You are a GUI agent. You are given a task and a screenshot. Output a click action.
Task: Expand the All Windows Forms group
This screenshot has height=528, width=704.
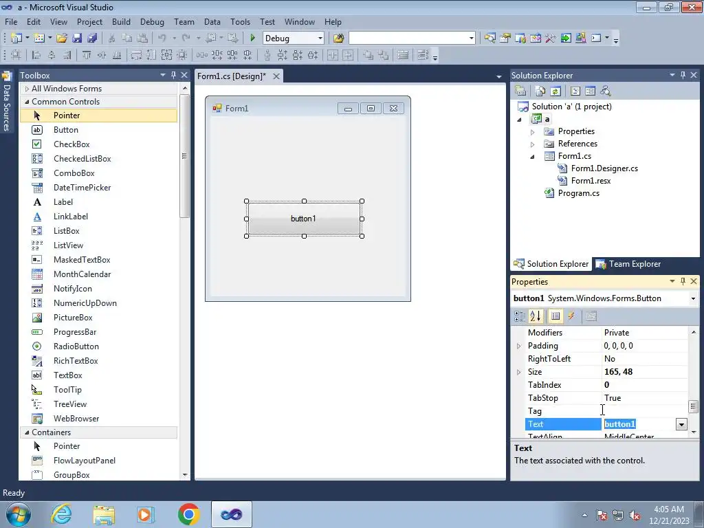27,89
